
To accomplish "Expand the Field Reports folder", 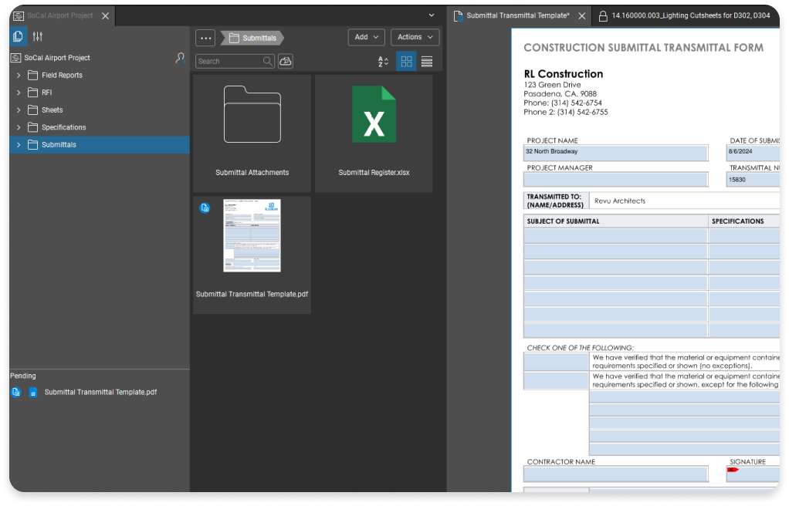I will tap(19, 76).
